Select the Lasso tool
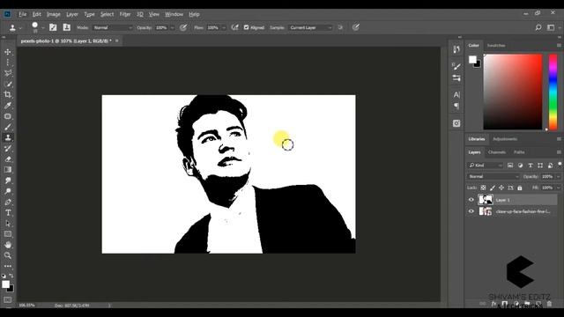The image size is (564, 317). coord(8,73)
